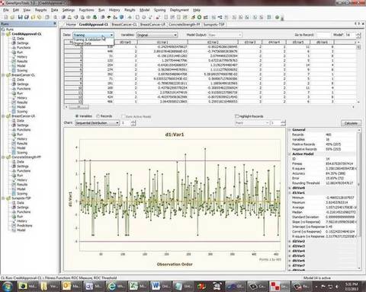Open Scoring node icon under CreditApproval-CL
The width and height of the screenshot is (366, 292).
tap(14, 71)
